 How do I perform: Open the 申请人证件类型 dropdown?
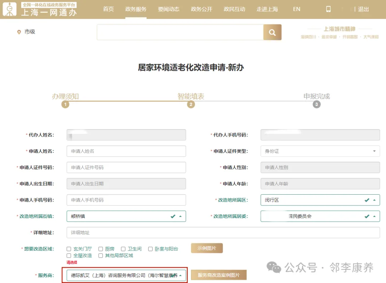320,151
